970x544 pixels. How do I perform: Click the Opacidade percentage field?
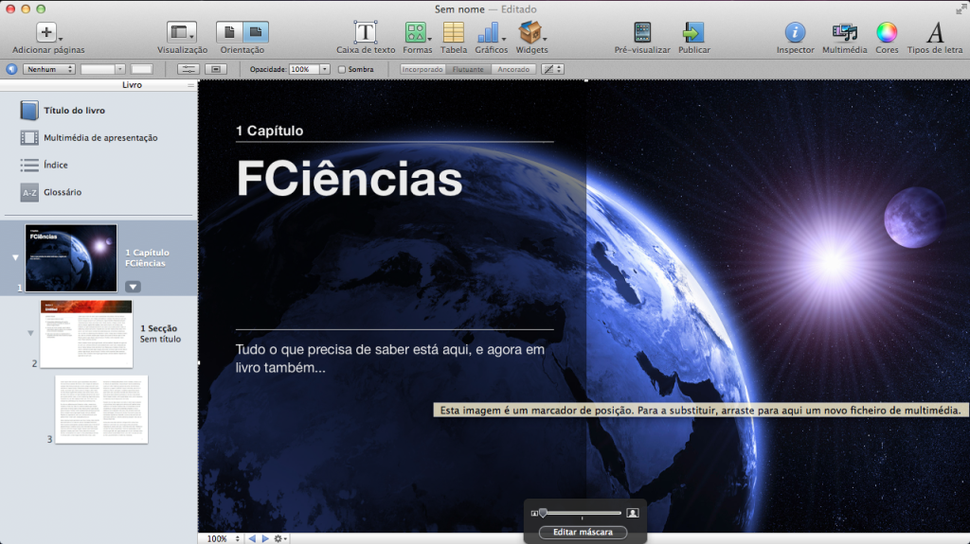click(304, 69)
